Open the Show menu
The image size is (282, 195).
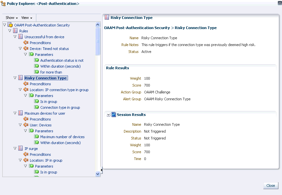point(11,18)
